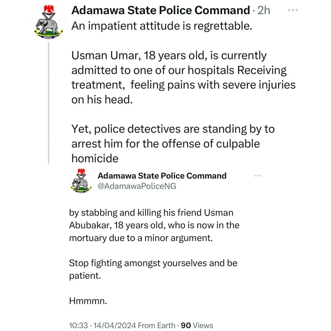Click the 'by stabbing and killing his friend' paragraph
The image size is (331, 331).
(154, 225)
